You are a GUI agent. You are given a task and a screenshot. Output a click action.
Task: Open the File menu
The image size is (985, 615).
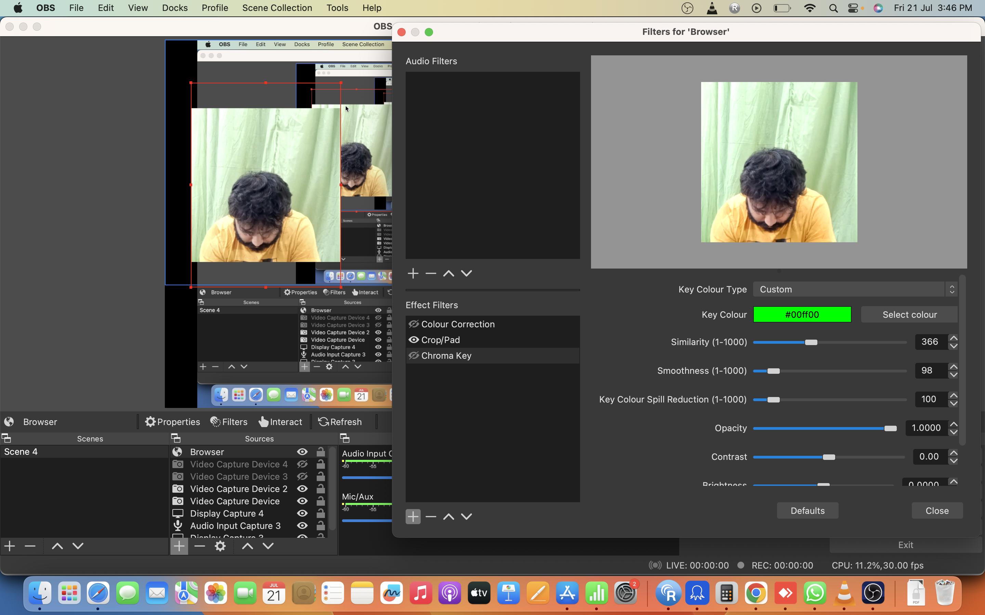[x=76, y=8]
